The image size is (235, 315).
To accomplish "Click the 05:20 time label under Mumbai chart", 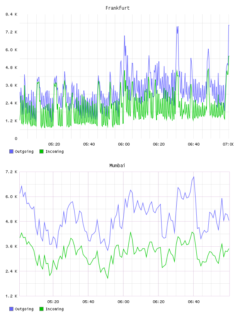I will [53, 302].
